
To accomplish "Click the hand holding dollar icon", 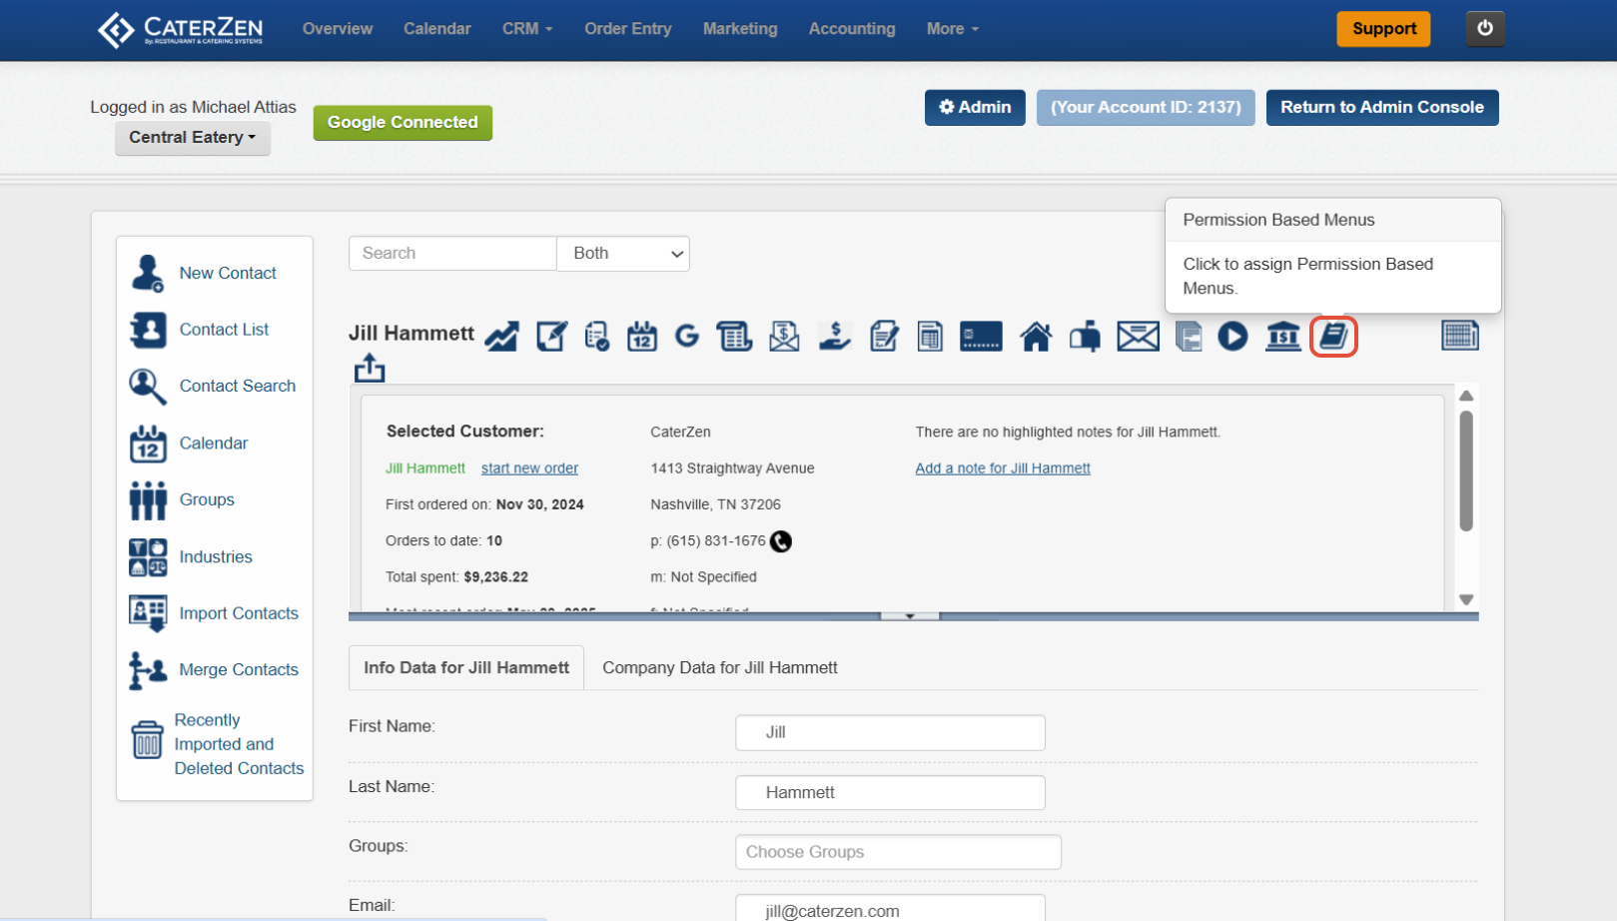I will (x=834, y=337).
